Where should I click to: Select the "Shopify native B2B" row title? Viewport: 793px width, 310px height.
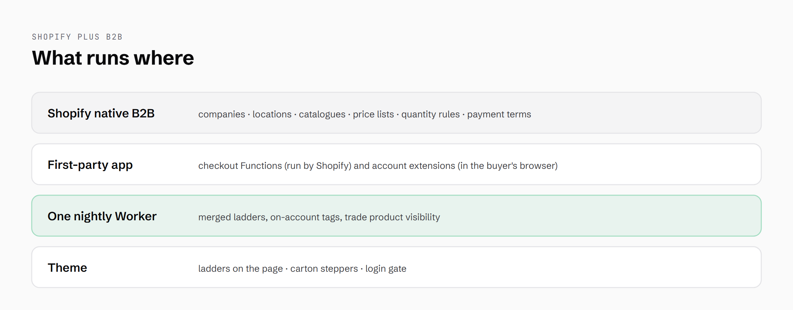point(101,113)
